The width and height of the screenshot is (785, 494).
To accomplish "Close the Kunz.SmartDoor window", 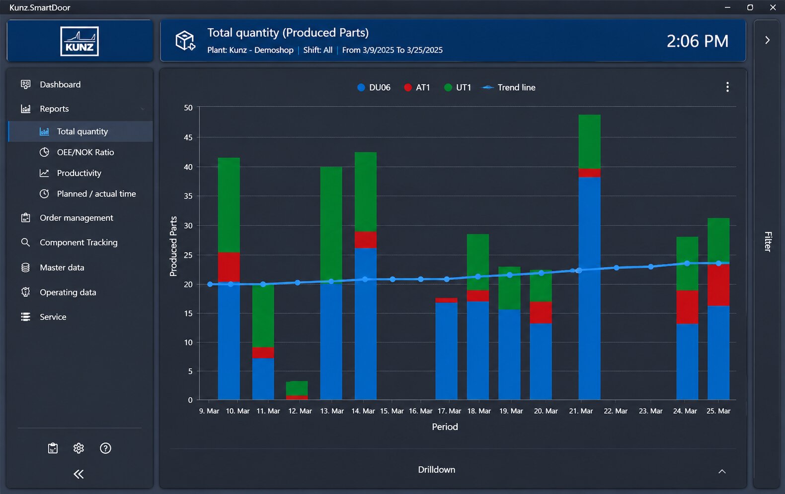I will click(x=773, y=7).
